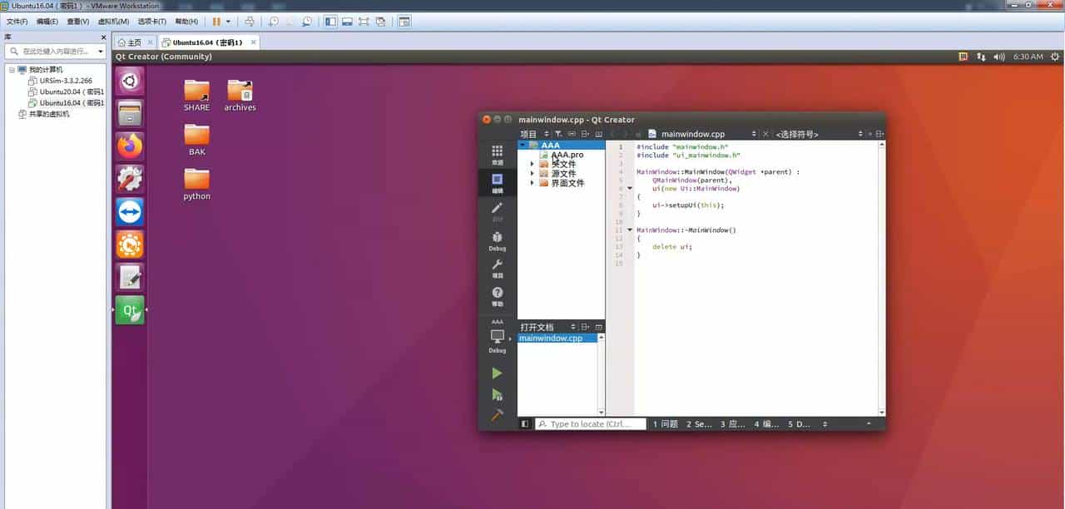
Task: Toggle the left sidebar visibility button
Action: [x=525, y=424]
